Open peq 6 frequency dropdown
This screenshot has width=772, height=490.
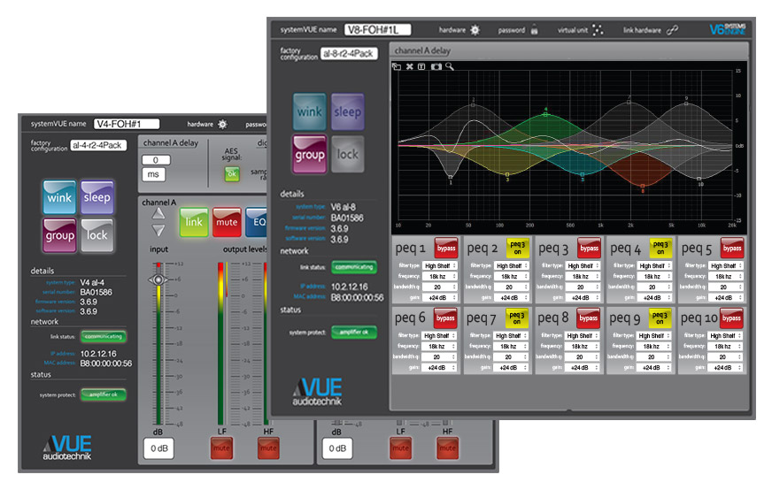(439, 347)
